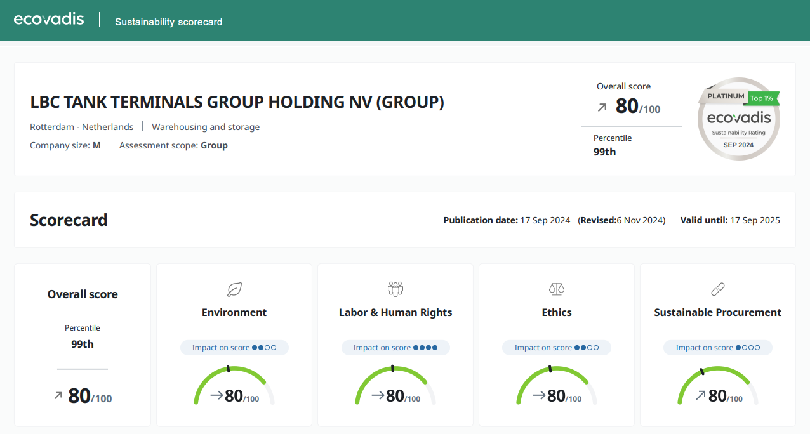Click the 99th percentile in header panel
810x434 pixels.
[x=604, y=152]
